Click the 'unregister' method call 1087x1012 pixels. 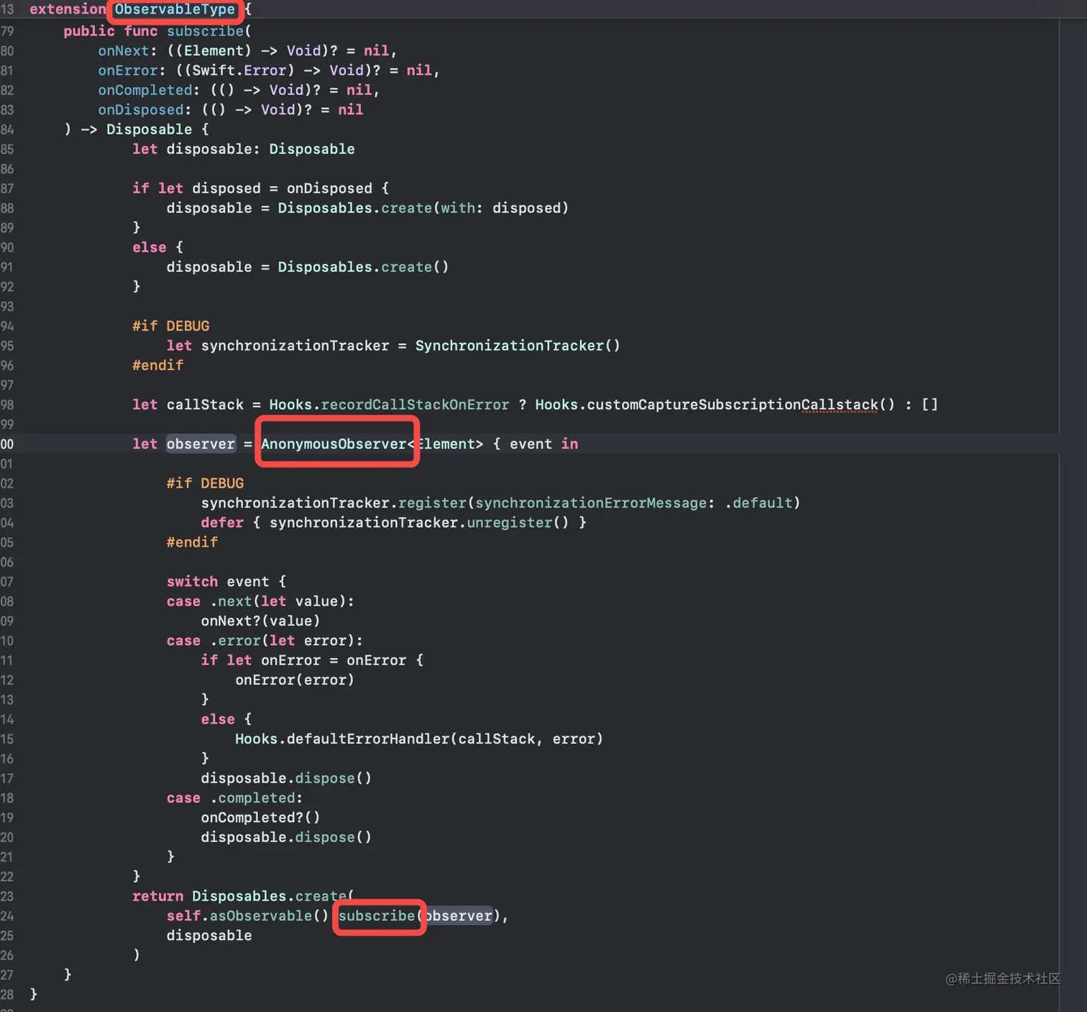(x=509, y=523)
